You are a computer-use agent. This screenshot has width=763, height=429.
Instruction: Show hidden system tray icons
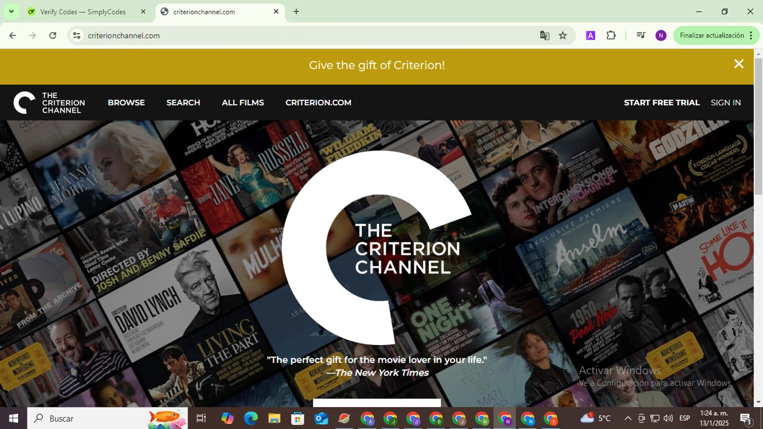[628, 418]
